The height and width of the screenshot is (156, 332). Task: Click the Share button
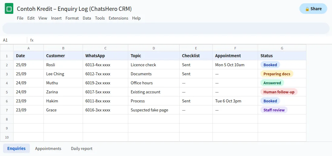[313, 9]
